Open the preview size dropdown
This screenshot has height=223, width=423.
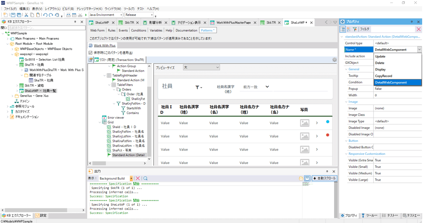(x=201, y=67)
